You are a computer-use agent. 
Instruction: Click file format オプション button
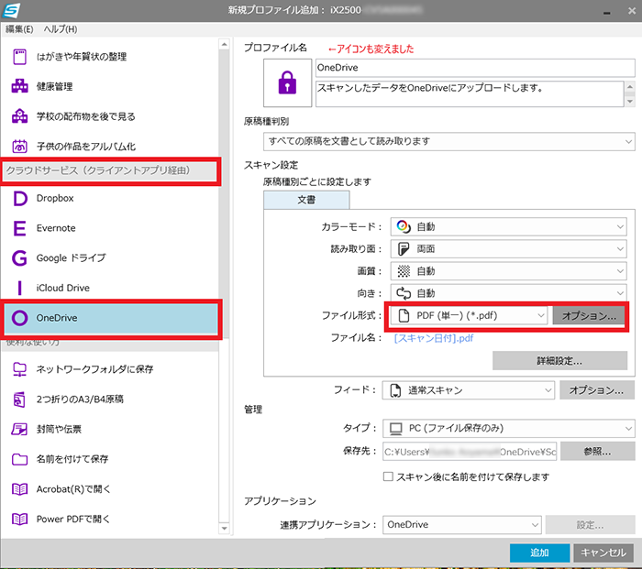589,315
